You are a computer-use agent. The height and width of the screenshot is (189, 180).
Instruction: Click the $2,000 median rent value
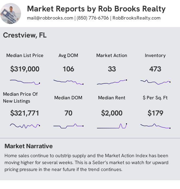[112, 113]
